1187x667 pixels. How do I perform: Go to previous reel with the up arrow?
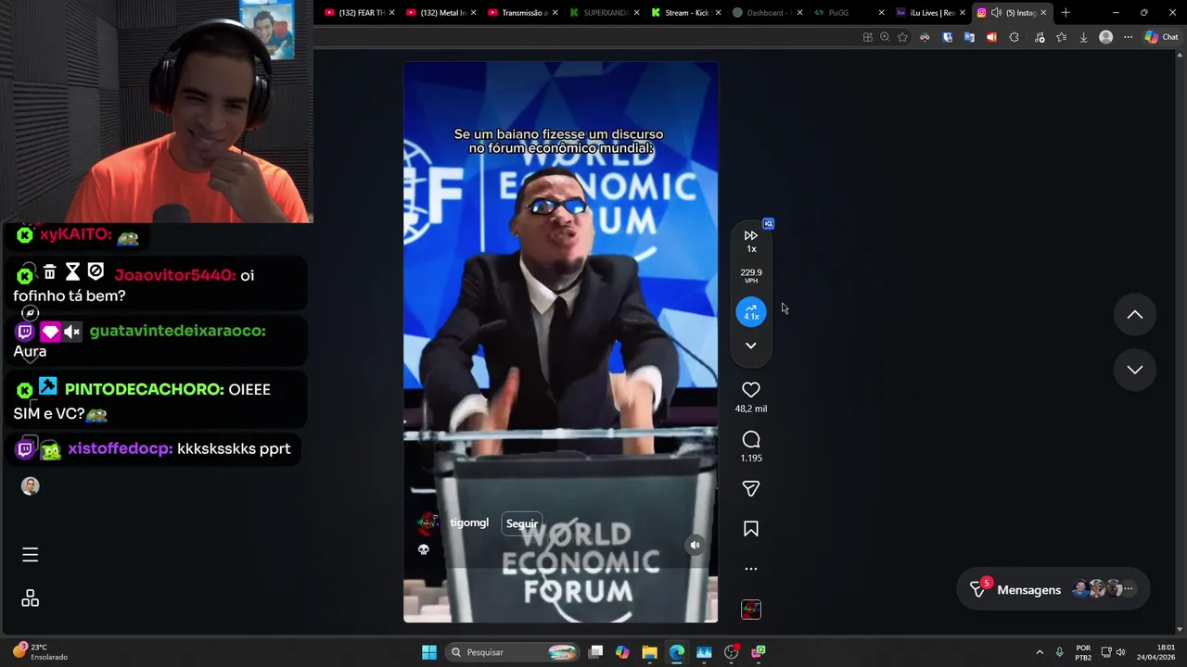1134,315
